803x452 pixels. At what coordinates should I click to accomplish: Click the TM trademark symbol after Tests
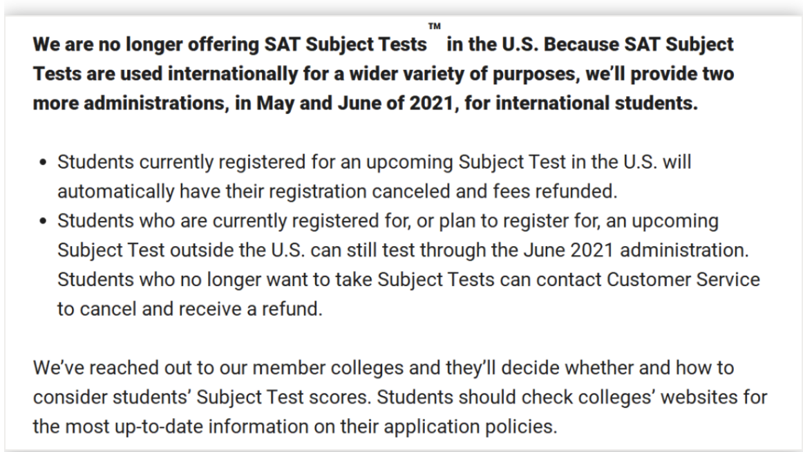[434, 26]
